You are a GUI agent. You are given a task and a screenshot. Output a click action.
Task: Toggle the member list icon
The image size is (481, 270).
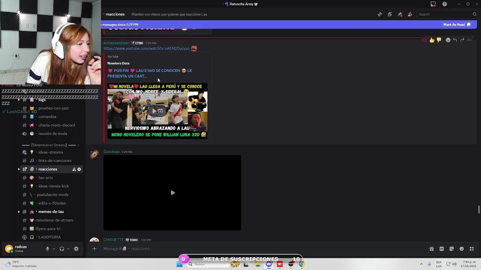[x=410, y=14]
